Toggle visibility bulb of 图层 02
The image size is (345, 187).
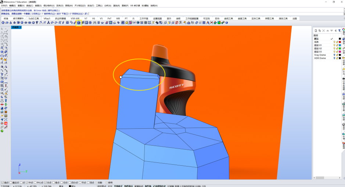coord(334,48)
